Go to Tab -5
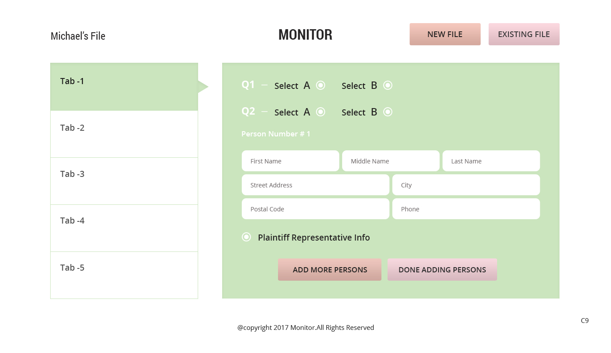Screen dimensions: 611x353 [x=124, y=275]
